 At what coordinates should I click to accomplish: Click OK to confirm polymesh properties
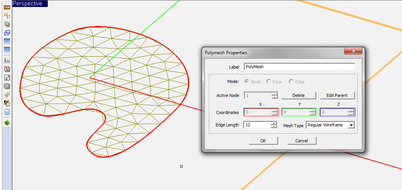point(263,141)
